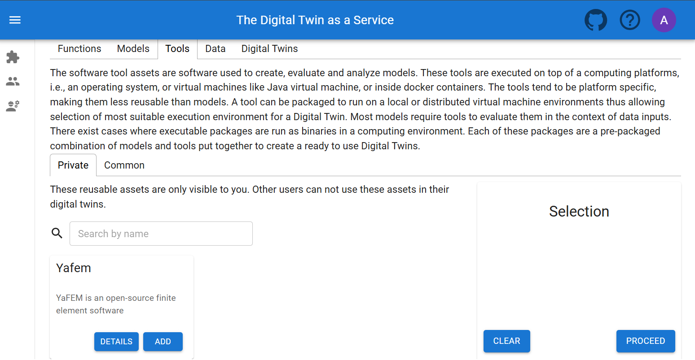Switch to the Data tab
This screenshot has width=695, height=360.
coord(216,49)
